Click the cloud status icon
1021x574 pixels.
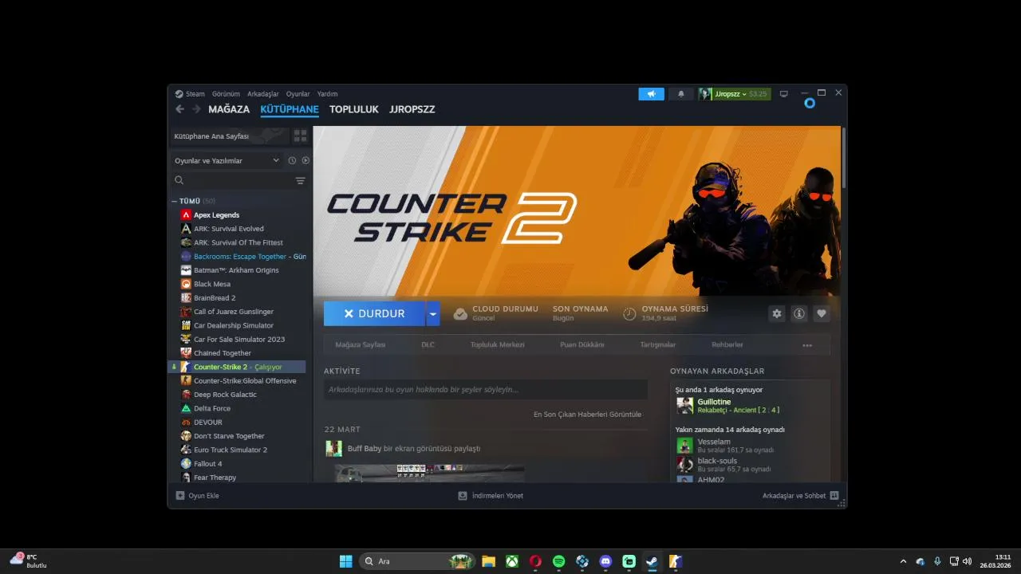click(460, 314)
